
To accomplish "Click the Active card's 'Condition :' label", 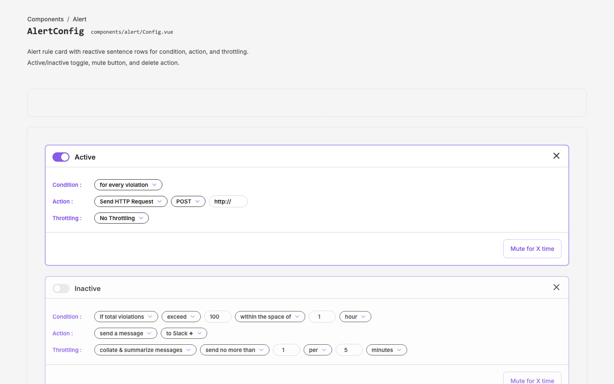I will (67, 185).
